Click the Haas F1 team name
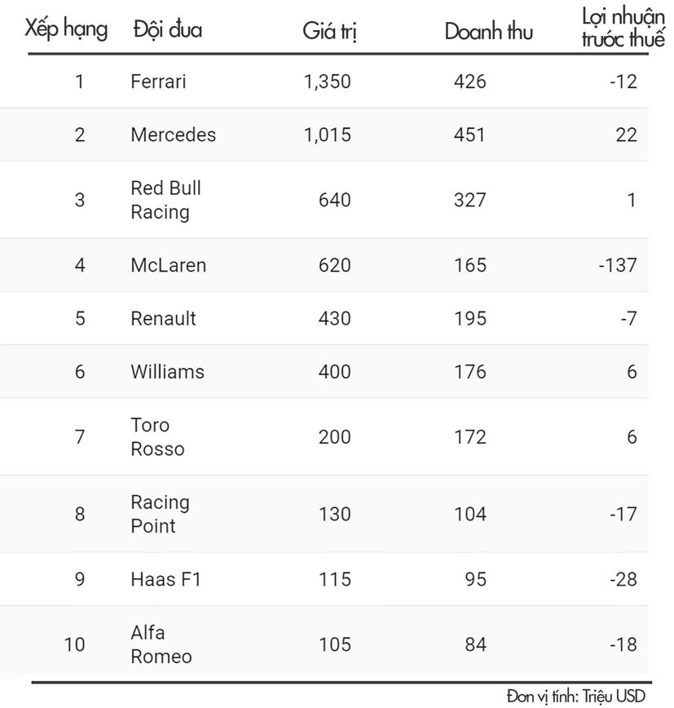This screenshot has width=674, height=708. coord(165,579)
